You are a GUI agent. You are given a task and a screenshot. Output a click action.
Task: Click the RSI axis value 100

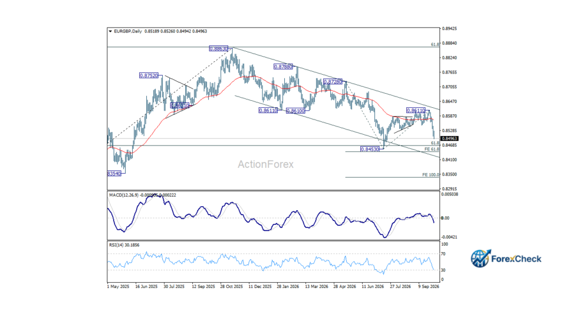(x=445, y=244)
